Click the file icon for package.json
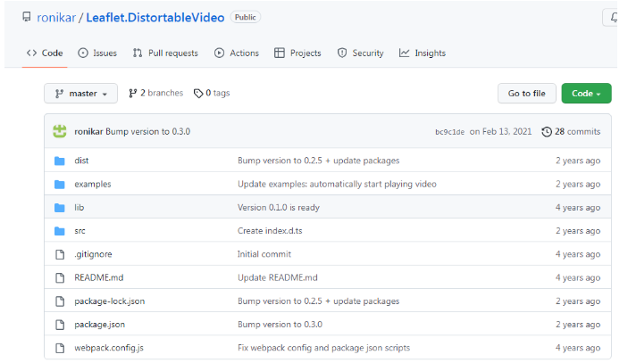The width and height of the screenshot is (628, 363). pyautogui.click(x=60, y=325)
